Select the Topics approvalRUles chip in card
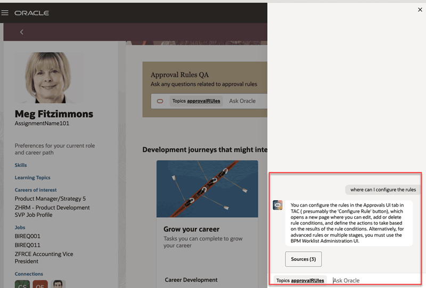This screenshot has width=426, height=288. 196,101
